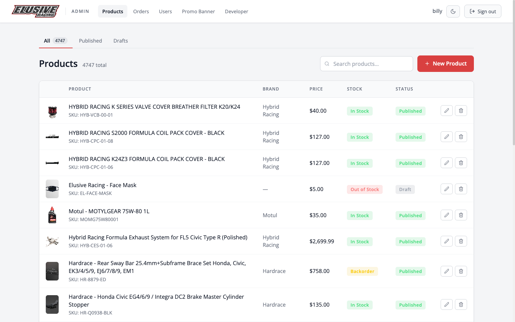Click the STATUS column header

click(404, 89)
